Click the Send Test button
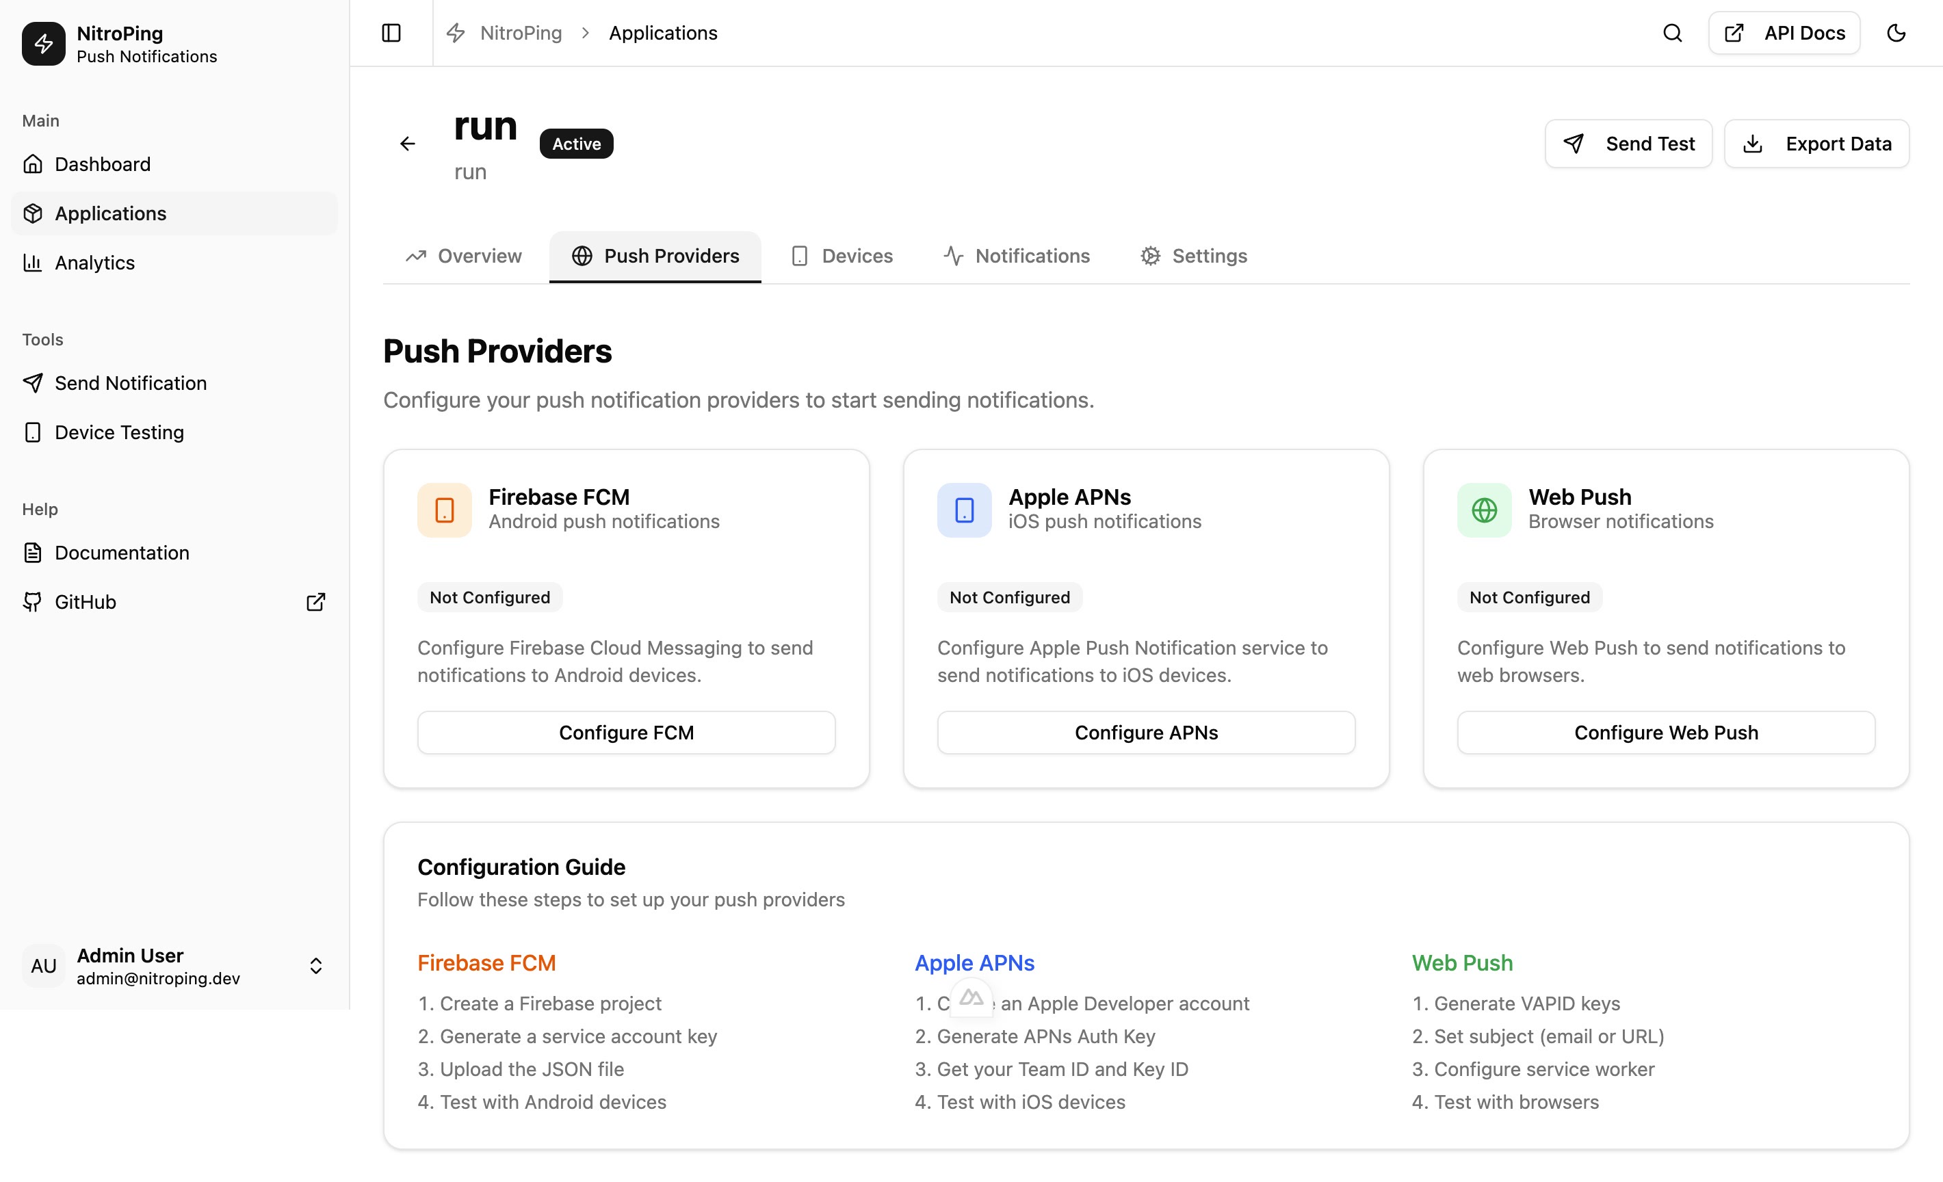The width and height of the screenshot is (1943, 1182). click(1628, 144)
